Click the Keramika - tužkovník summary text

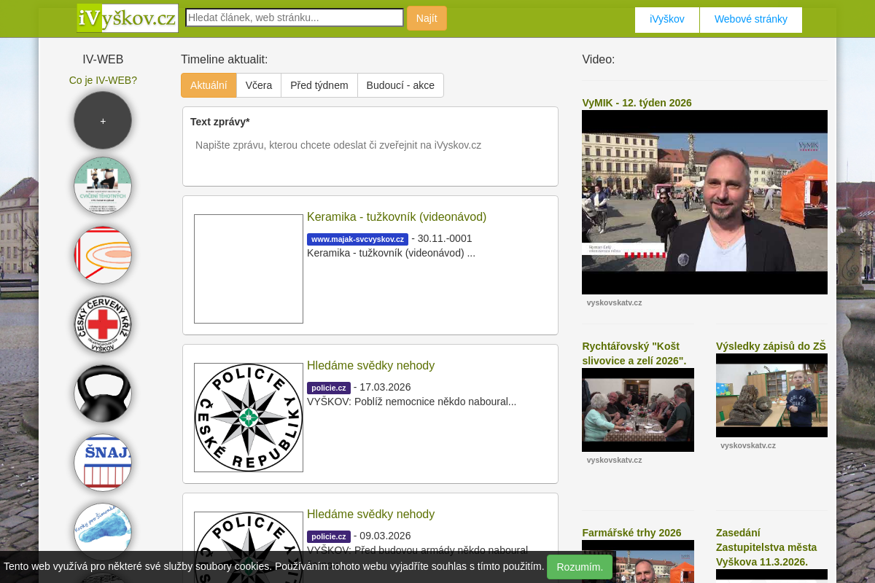(391, 253)
